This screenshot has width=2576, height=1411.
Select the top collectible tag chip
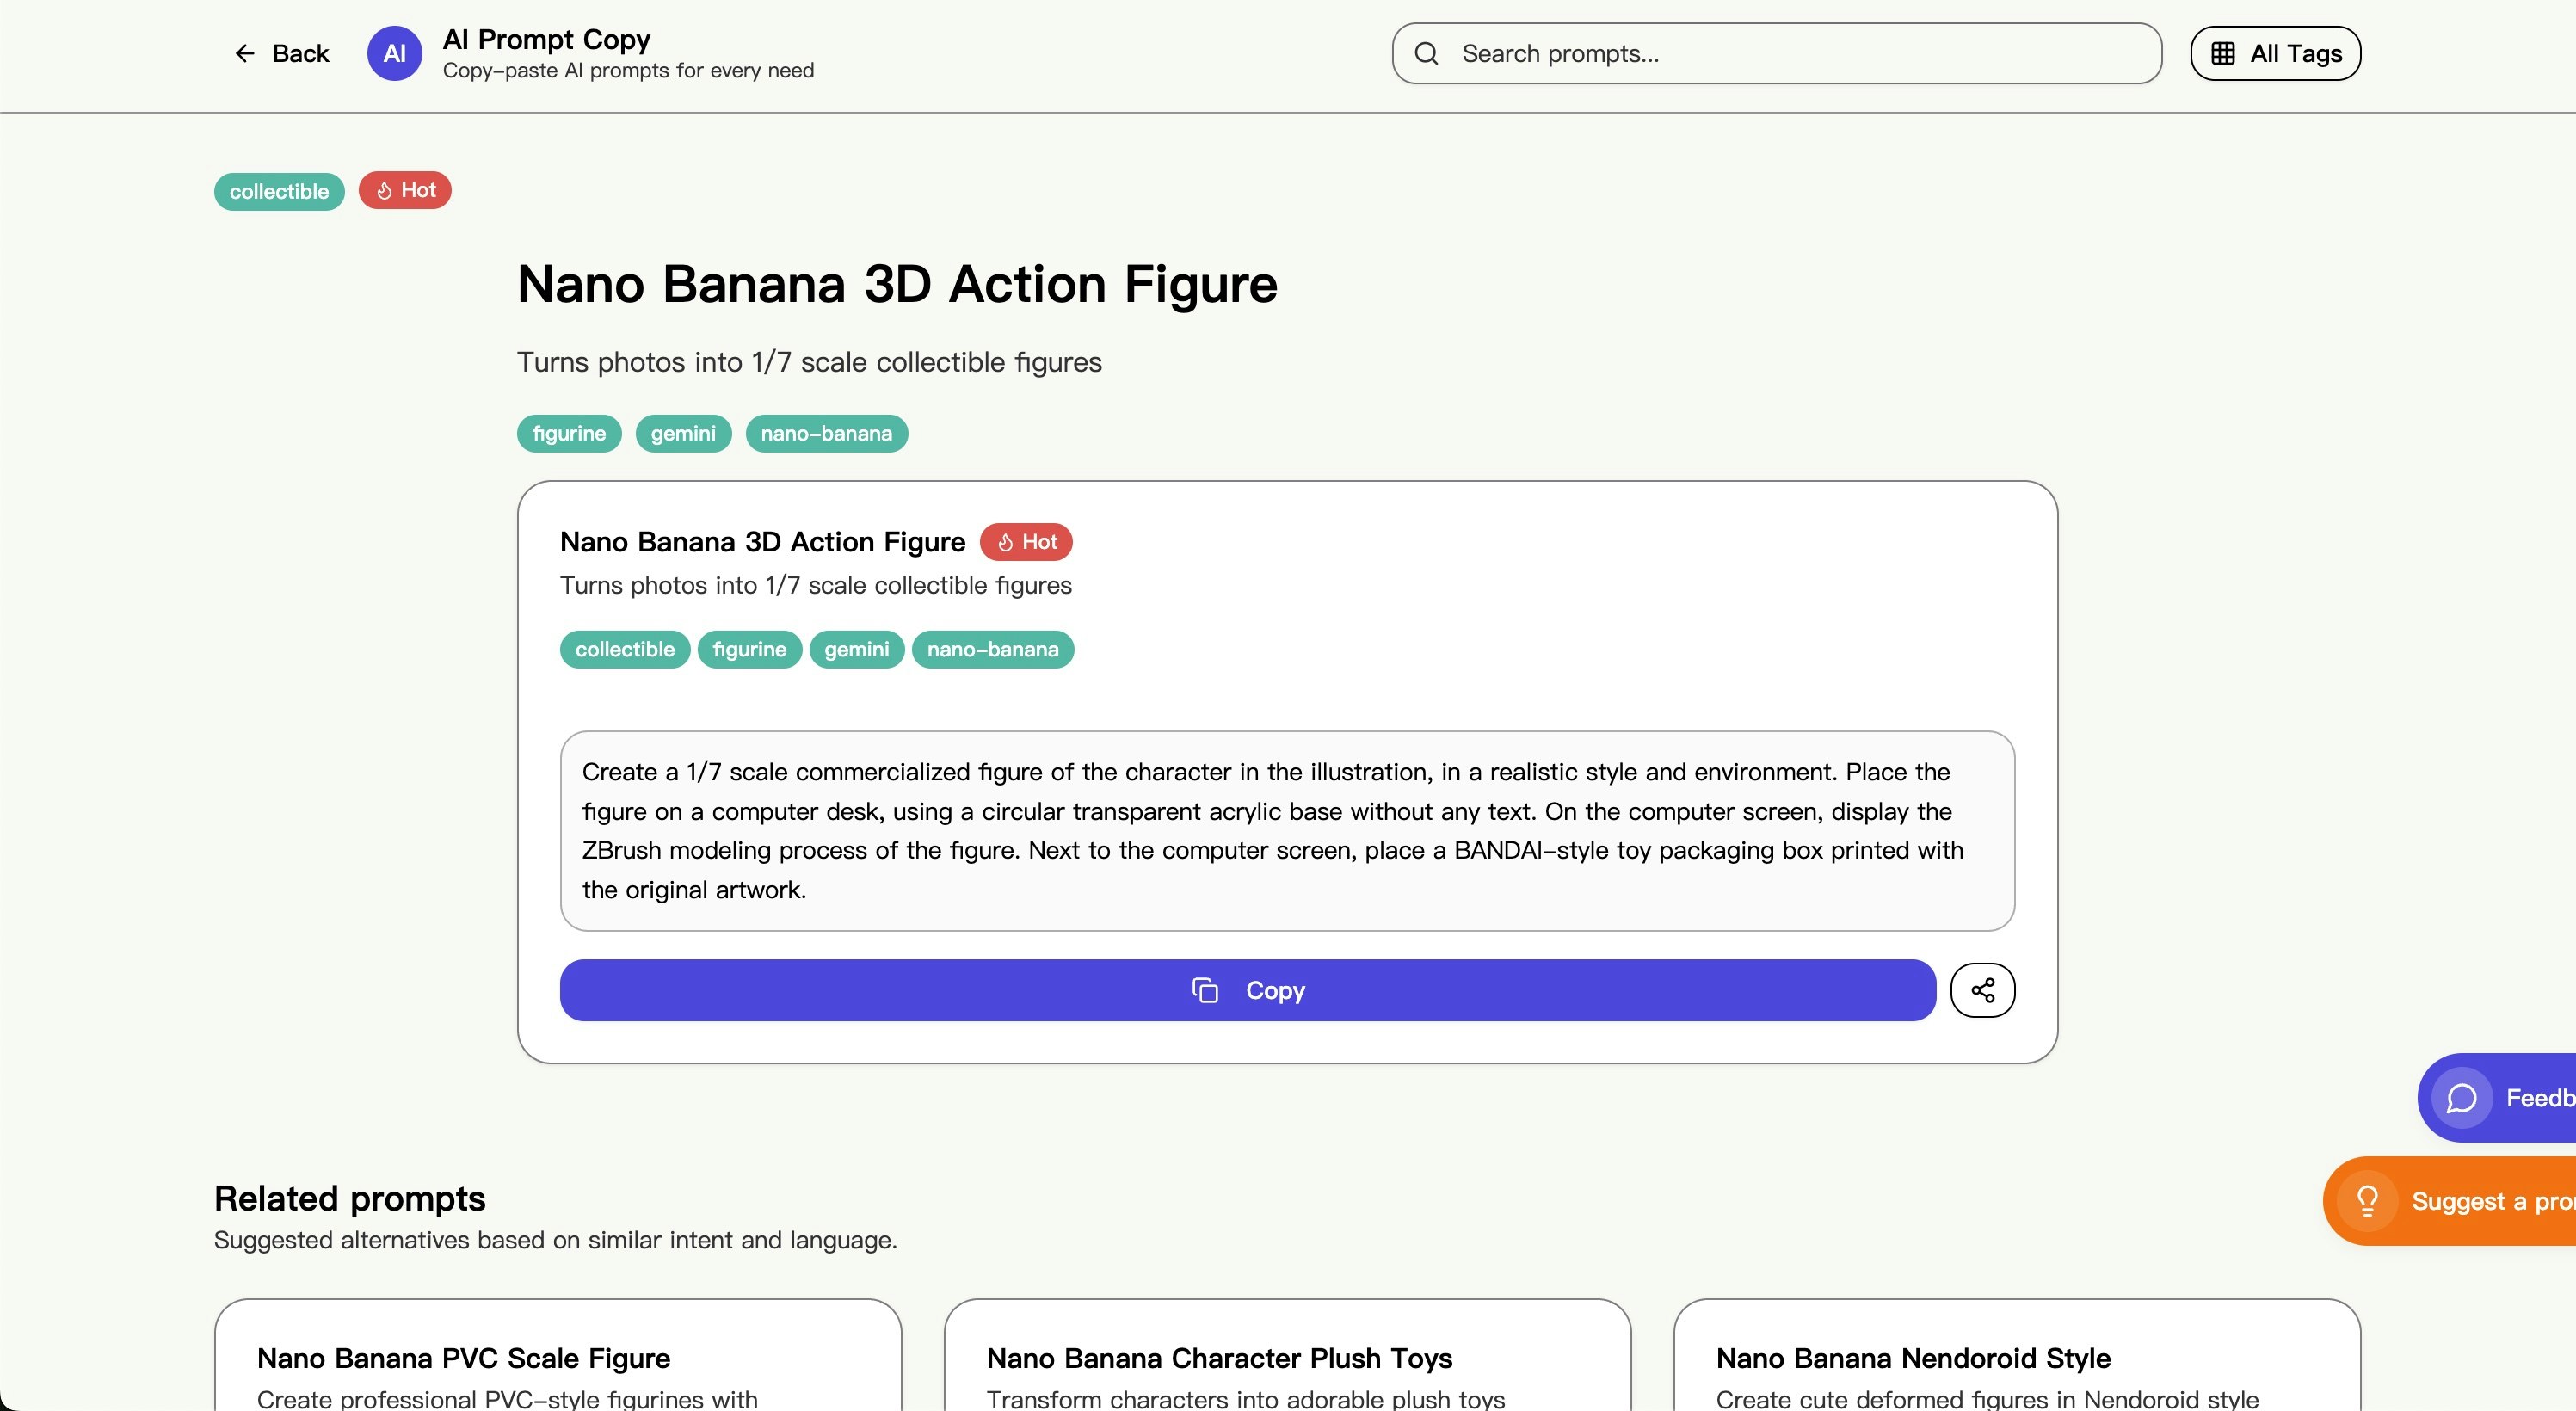(279, 191)
